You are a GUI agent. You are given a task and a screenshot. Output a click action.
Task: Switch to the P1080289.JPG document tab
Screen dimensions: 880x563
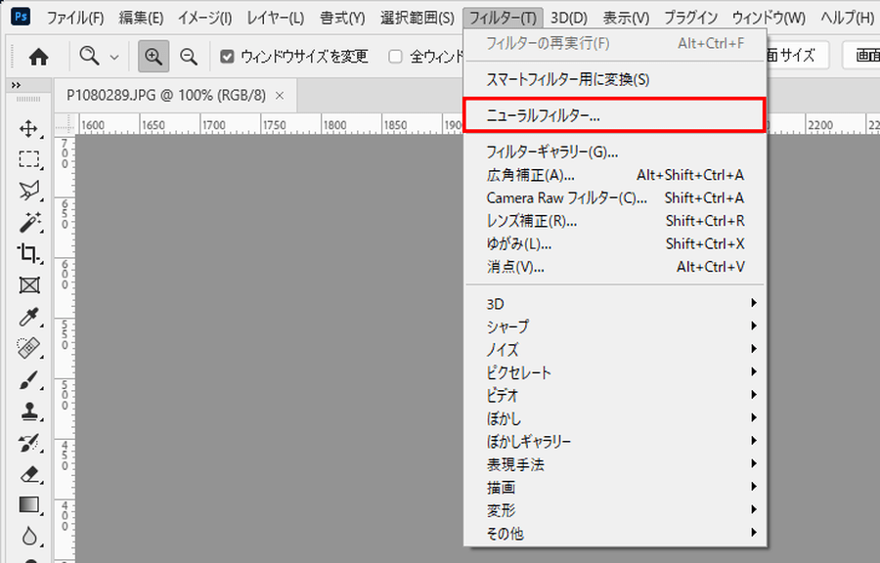[x=166, y=96]
